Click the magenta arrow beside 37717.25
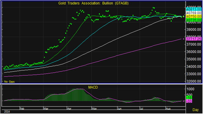 (x=183, y=39)
